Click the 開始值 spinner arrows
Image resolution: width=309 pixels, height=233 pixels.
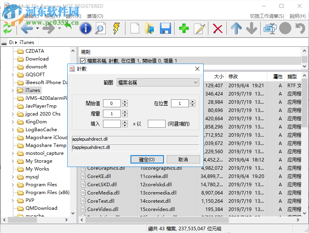point(125,103)
